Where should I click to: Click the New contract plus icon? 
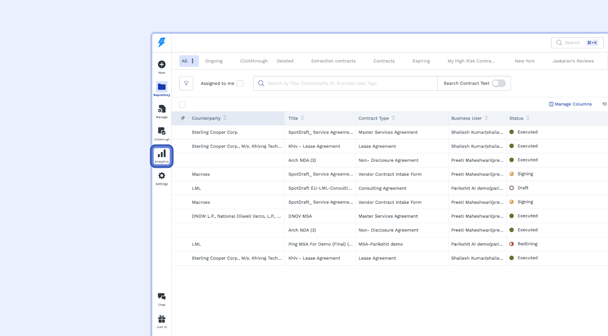click(161, 65)
